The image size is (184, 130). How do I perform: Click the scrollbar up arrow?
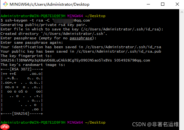(x=182, y=12)
